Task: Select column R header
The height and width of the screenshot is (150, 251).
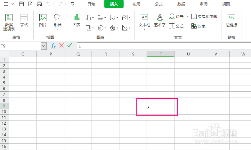Action: pos(106,54)
